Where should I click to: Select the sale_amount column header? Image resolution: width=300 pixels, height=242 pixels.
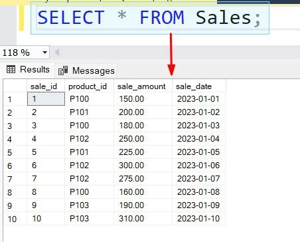[143, 86]
